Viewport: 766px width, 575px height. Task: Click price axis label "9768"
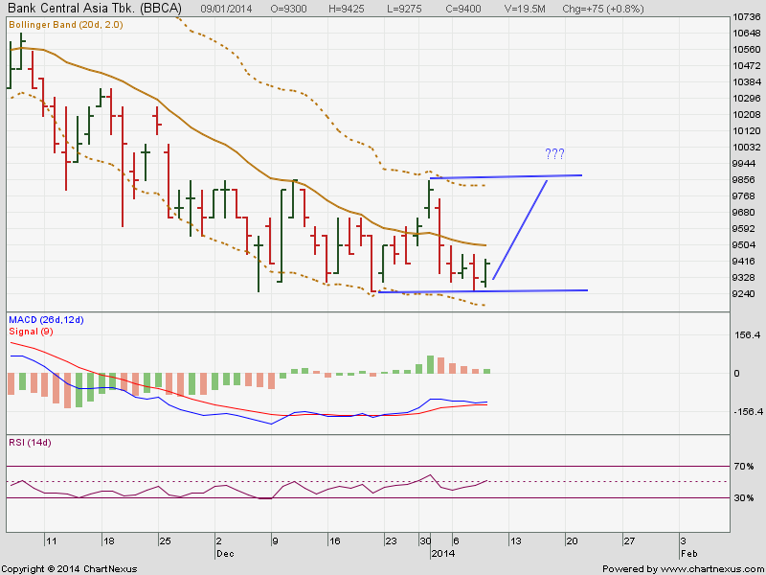744,196
